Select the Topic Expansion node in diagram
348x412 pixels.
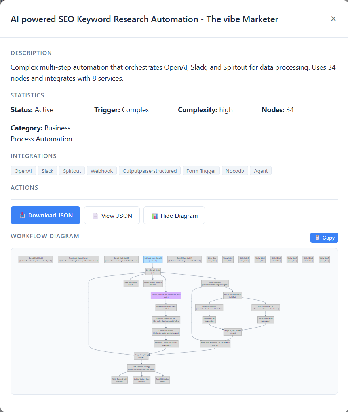tap(215, 283)
